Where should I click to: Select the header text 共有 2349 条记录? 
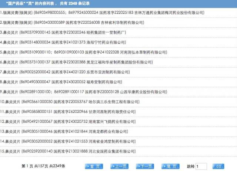click(75, 3)
